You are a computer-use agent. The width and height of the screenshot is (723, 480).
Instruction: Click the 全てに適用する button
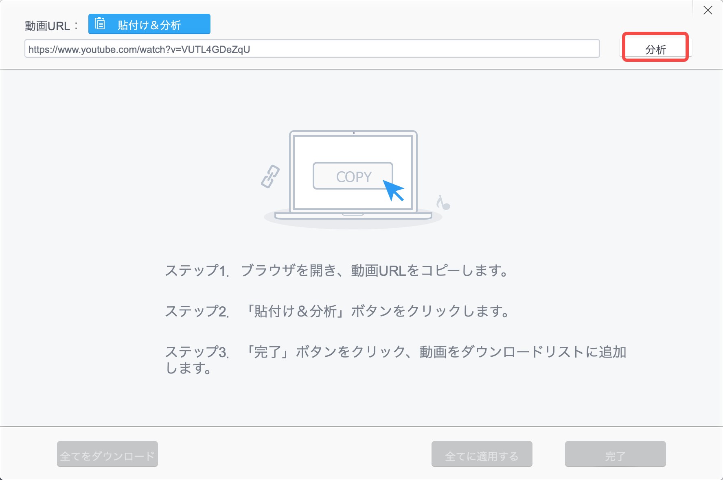482,454
